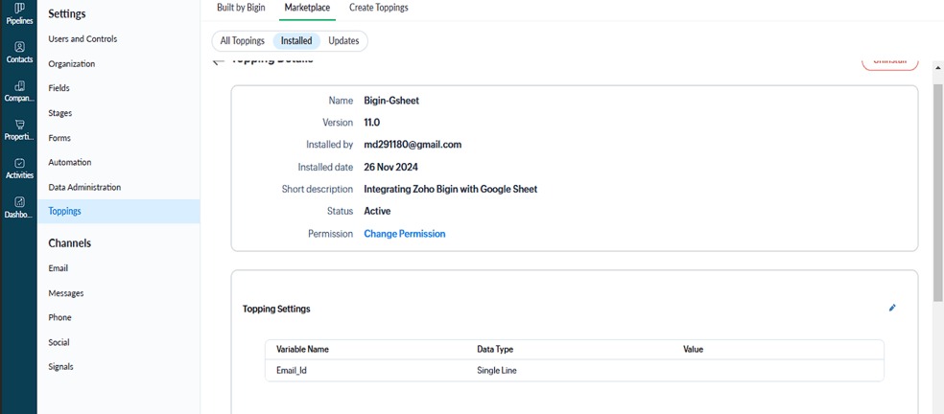Click the Bigin-Gsheet name value
Screen dimensions: 944x414
[x=391, y=101]
